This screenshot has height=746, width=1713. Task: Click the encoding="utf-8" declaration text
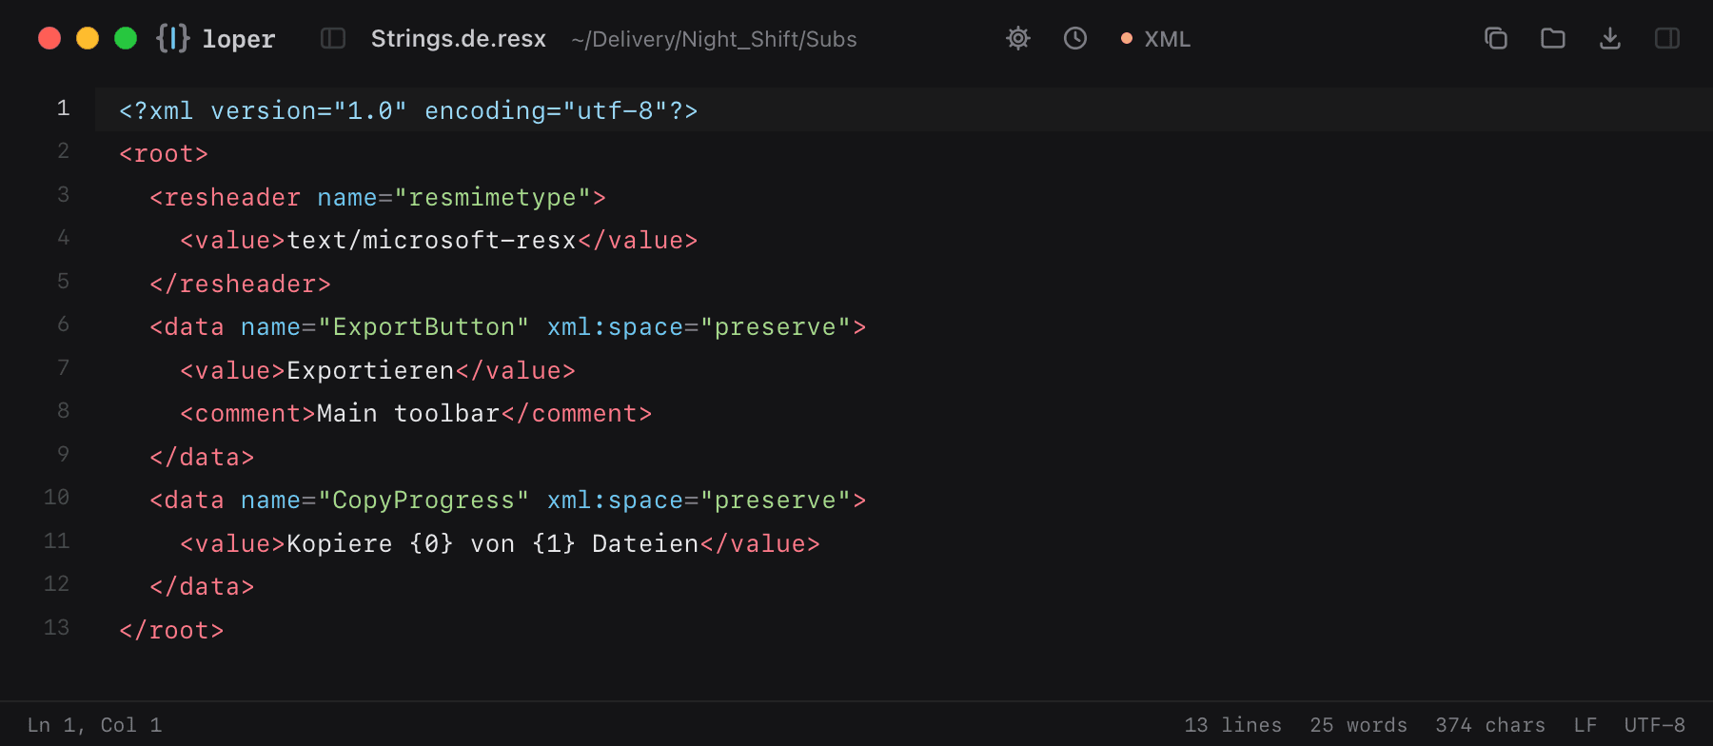[x=546, y=111]
